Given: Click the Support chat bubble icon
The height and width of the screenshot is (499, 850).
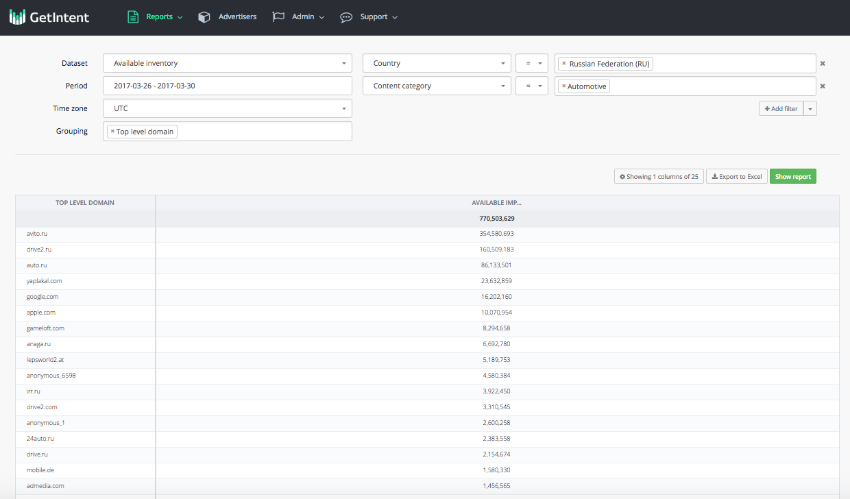Looking at the screenshot, I should pyautogui.click(x=346, y=17).
